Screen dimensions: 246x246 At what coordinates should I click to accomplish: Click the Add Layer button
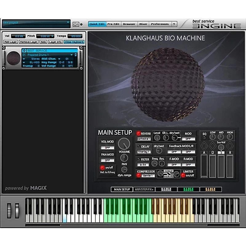tap(11, 42)
